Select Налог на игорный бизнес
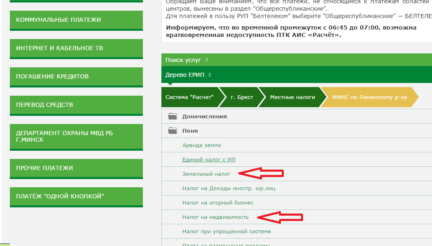 (218, 202)
